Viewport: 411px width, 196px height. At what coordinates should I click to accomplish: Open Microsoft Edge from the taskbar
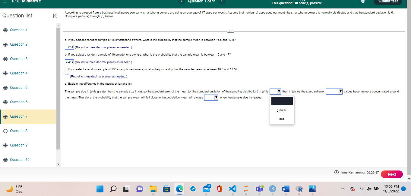(179, 189)
